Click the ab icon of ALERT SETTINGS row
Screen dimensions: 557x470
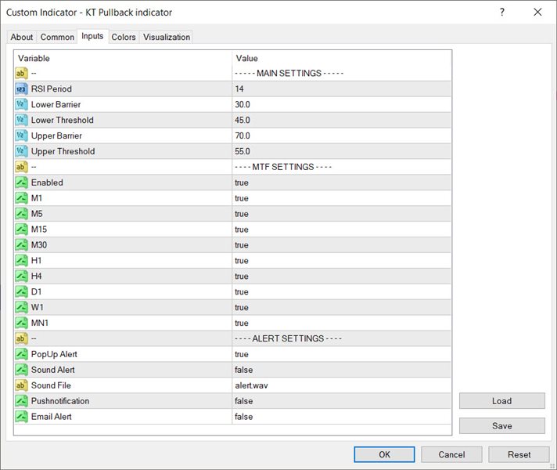click(x=21, y=338)
